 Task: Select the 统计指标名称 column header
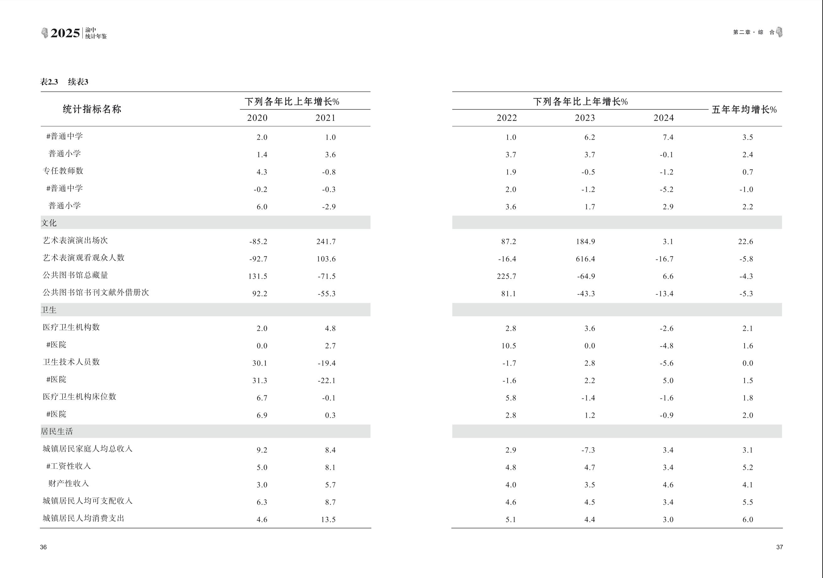[x=92, y=109]
